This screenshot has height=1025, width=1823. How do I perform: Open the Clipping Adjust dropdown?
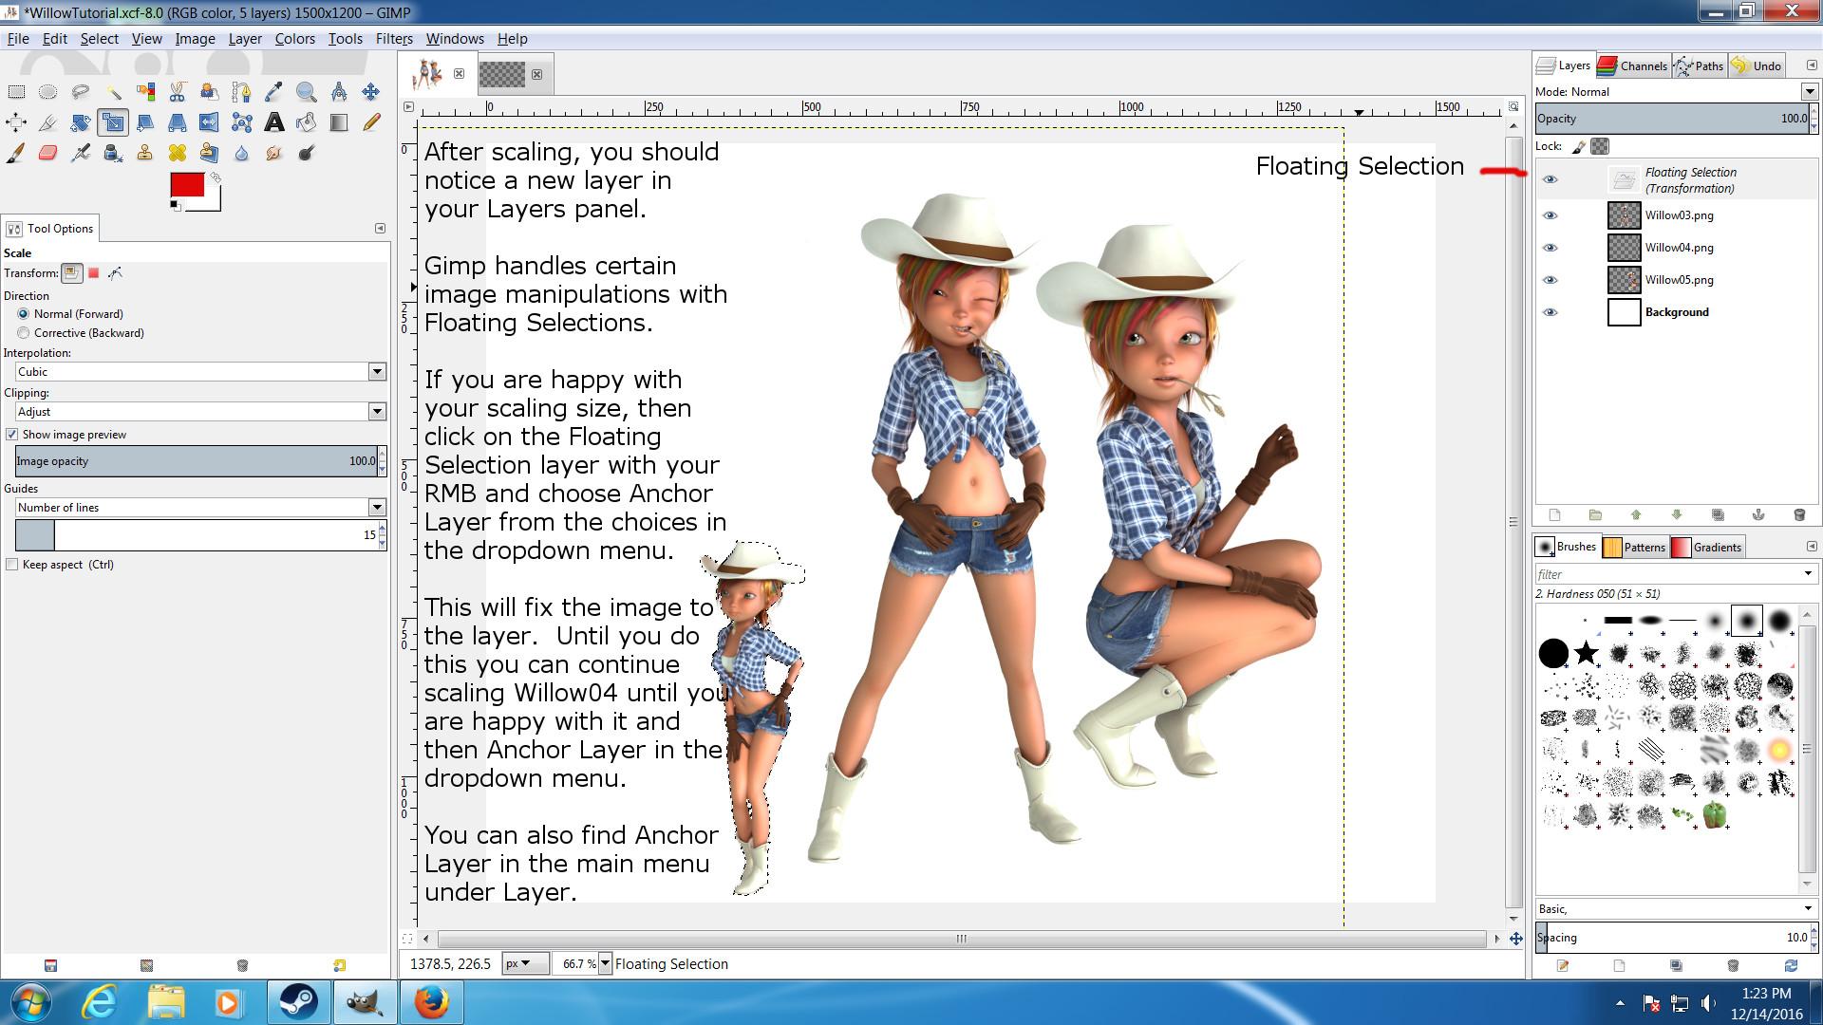tap(377, 412)
